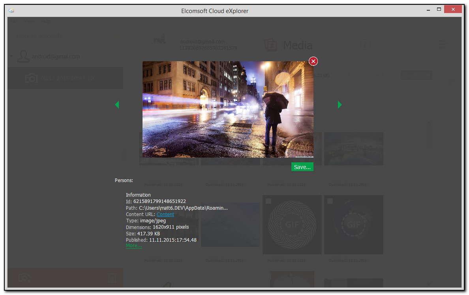Open the Help menu
The width and height of the screenshot is (469, 295).
pos(45,21)
